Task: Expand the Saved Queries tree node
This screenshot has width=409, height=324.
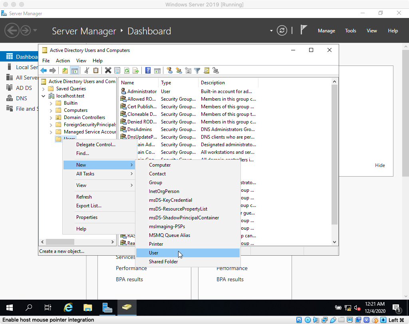Action: pos(43,89)
